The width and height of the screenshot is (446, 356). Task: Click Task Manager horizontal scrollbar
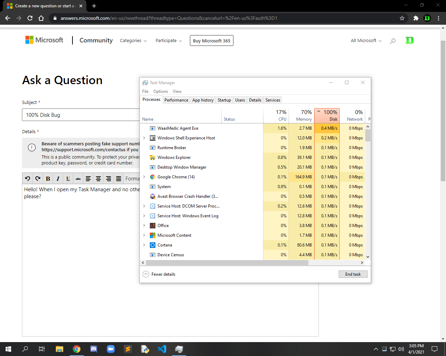pyautogui.click(x=227, y=263)
